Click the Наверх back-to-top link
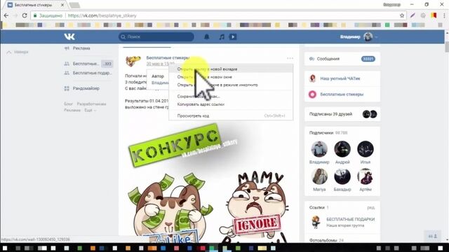This screenshot has width=449, height=252. (18, 52)
